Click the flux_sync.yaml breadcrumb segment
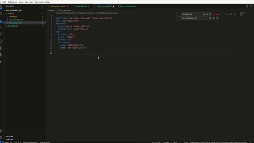 coord(65,10)
